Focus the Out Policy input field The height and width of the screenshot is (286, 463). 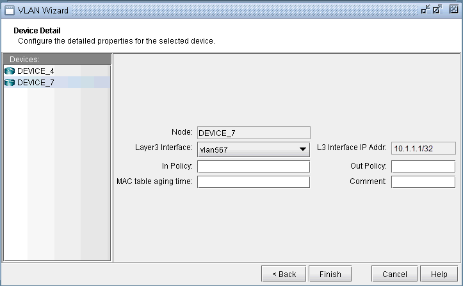(423, 166)
